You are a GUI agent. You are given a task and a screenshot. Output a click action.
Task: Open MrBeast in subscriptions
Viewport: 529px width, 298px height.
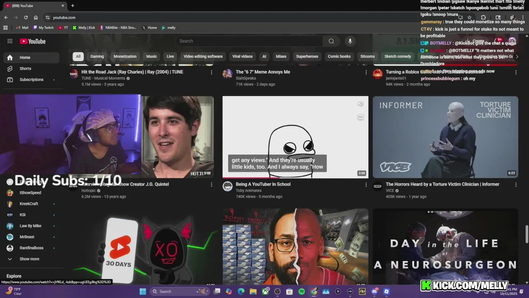pos(31,237)
